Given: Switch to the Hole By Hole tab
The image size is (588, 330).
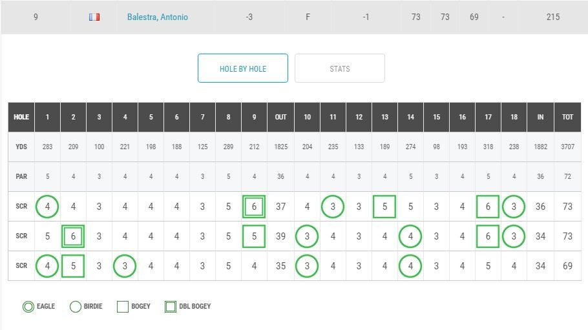Looking at the screenshot, I should pyautogui.click(x=243, y=68).
